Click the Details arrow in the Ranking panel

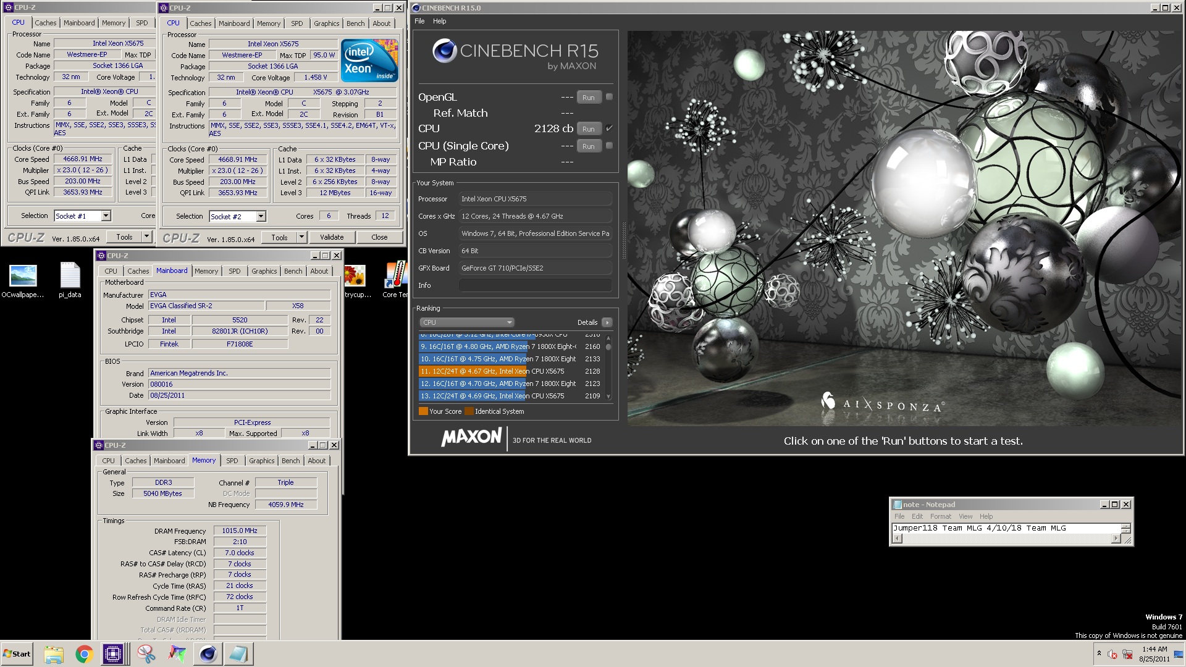click(607, 322)
